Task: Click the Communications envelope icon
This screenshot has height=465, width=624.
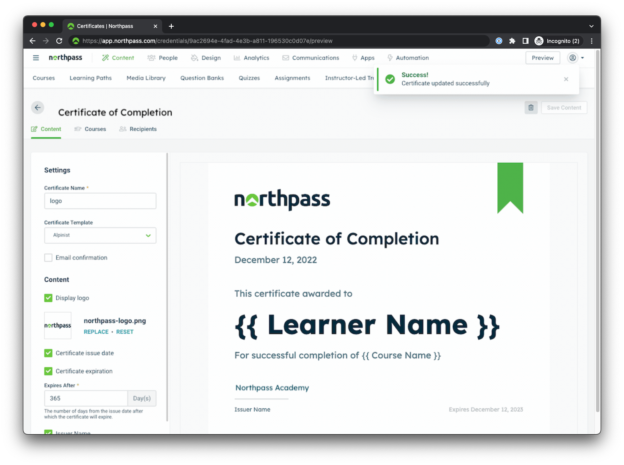Action: 285,57
